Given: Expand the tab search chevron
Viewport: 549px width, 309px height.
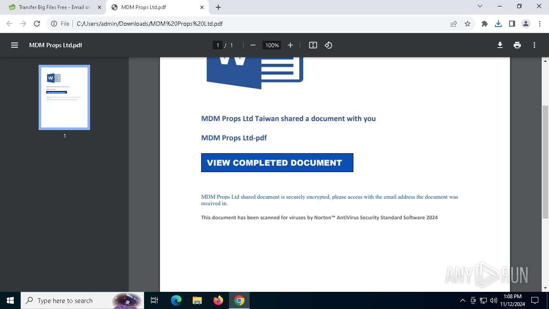Looking at the screenshot, I should click(480, 6).
